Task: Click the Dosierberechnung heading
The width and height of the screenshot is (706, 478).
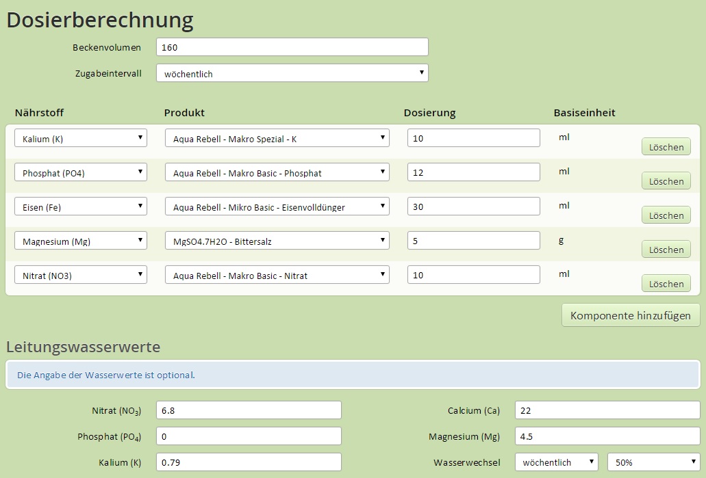Action: [x=100, y=21]
